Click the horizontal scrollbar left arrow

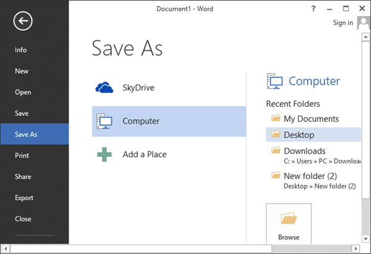point(5,249)
